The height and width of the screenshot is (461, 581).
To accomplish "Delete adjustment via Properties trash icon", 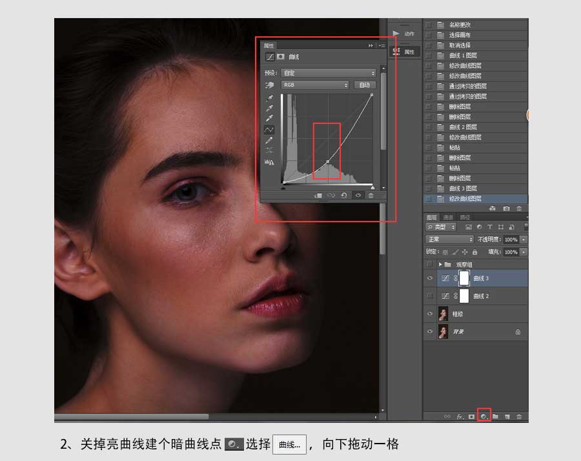I will (x=371, y=195).
